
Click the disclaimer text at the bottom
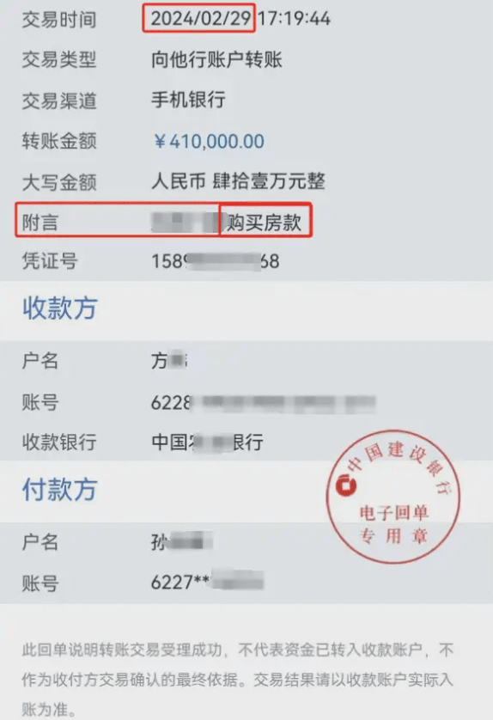tap(238, 680)
